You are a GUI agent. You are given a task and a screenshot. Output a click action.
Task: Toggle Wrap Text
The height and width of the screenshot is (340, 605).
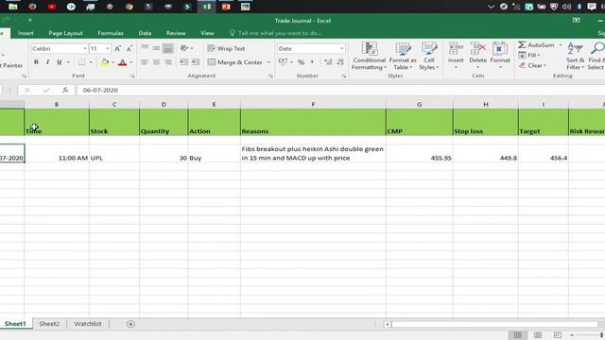pyautogui.click(x=226, y=48)
